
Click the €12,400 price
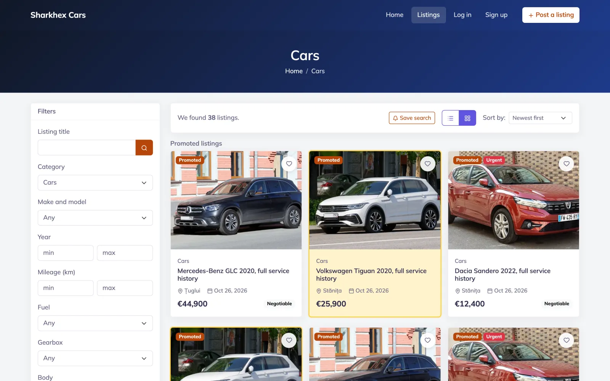(x=470, y=304)
